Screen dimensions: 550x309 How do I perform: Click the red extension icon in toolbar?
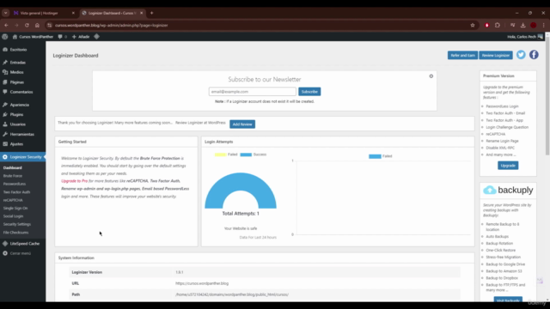tap(487, 25)
